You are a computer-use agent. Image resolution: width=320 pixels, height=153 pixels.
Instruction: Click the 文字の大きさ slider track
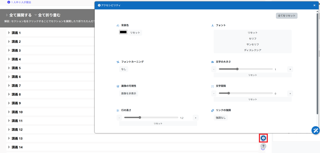(x=246, y=69)
